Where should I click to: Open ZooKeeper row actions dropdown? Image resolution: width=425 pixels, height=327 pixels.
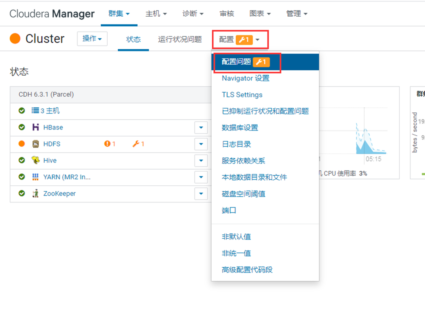[201, 194]
